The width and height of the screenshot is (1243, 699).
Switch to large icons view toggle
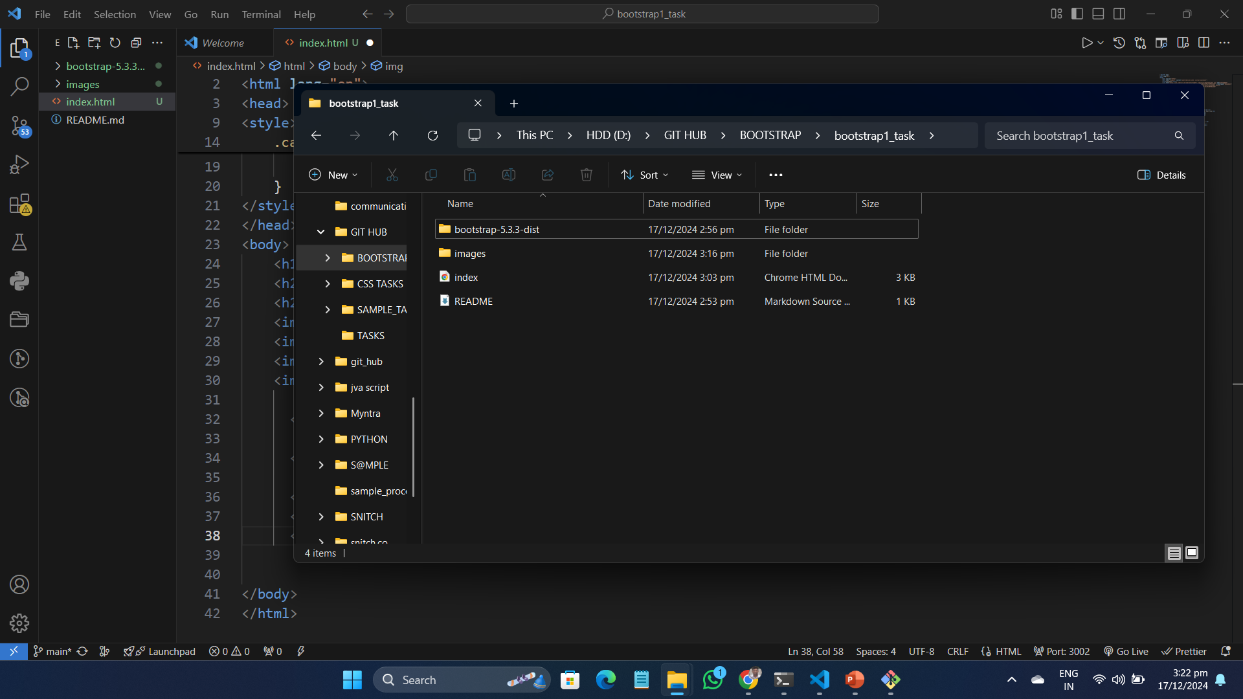click(1191, 553)
